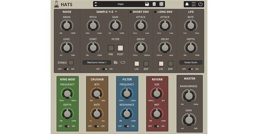Click the flask logo icon beside HATS

click(56, 4)
